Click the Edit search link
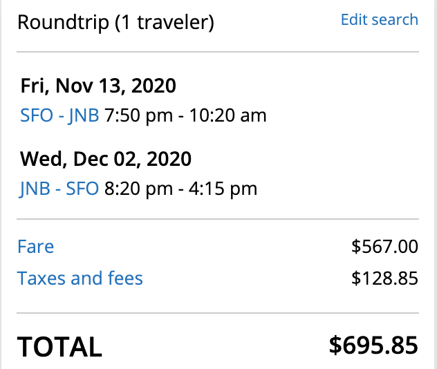Screen dimensions: 437x369 pyautogui.click(x=379, y=19)
